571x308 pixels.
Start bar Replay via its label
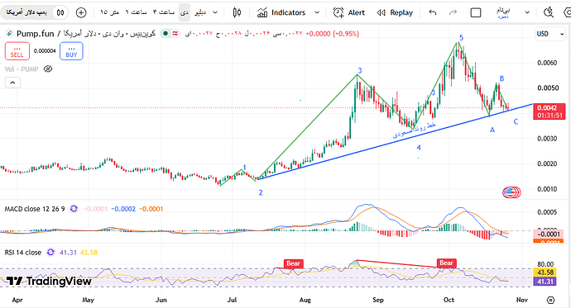[x=401, y=12]
